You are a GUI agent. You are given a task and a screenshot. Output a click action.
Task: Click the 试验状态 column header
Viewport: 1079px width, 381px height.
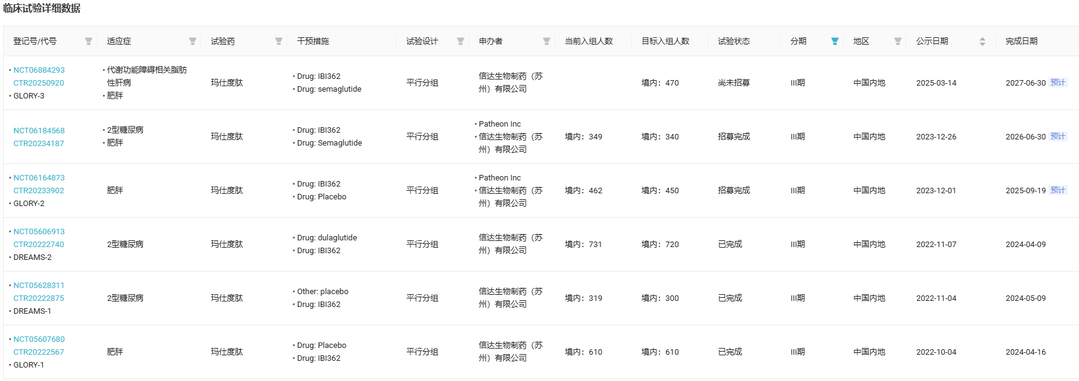tap(733, 41)
